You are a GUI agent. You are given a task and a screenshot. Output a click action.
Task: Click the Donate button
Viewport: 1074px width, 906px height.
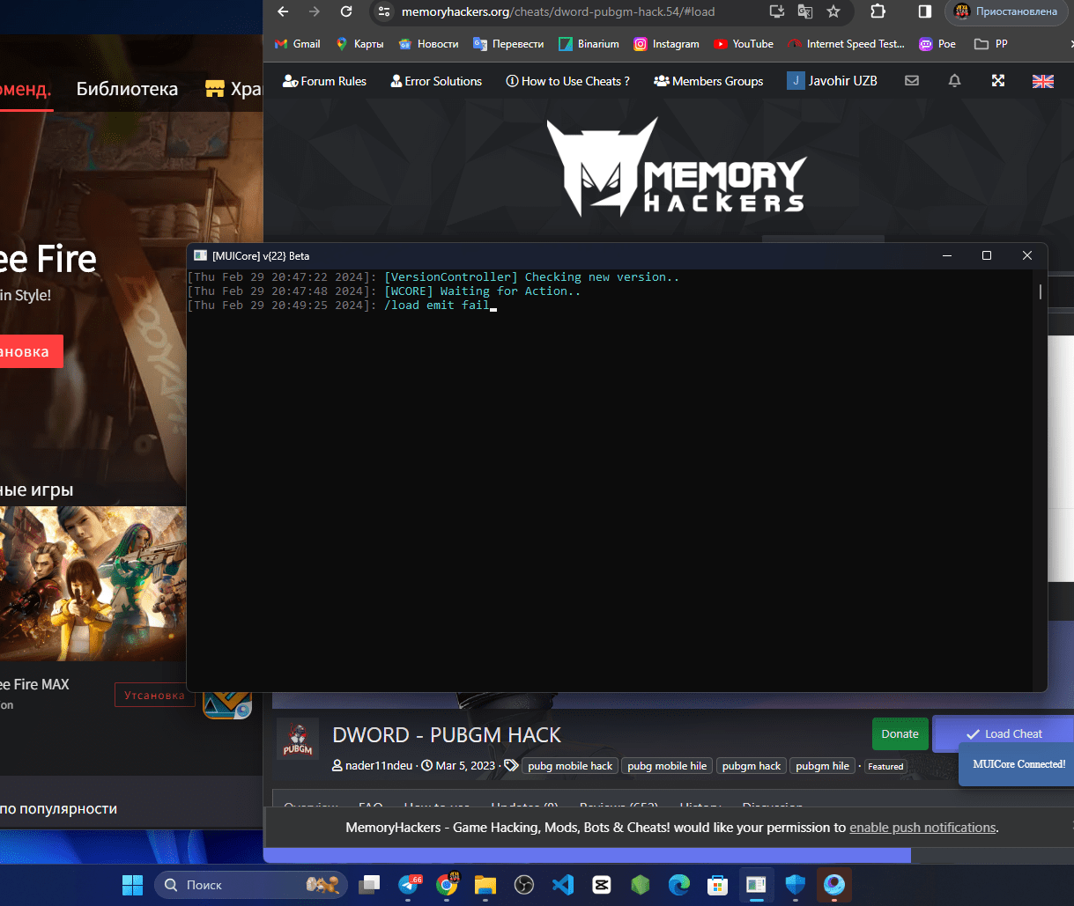(900, 733)
